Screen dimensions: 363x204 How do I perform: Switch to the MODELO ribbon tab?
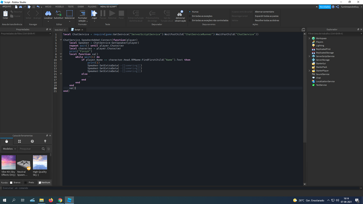coord(60,7)
